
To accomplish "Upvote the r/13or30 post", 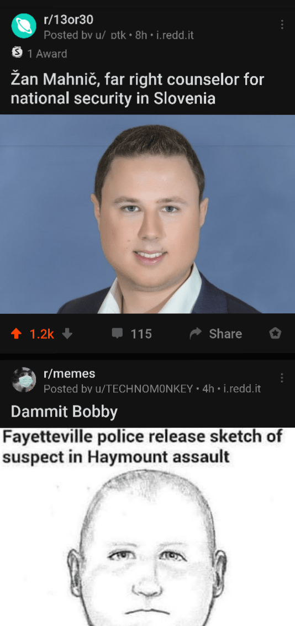I will [x=17, y=333].
